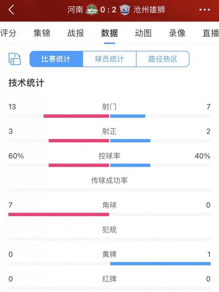
Task: Open the 动图 tab
Action: (143, 33)
